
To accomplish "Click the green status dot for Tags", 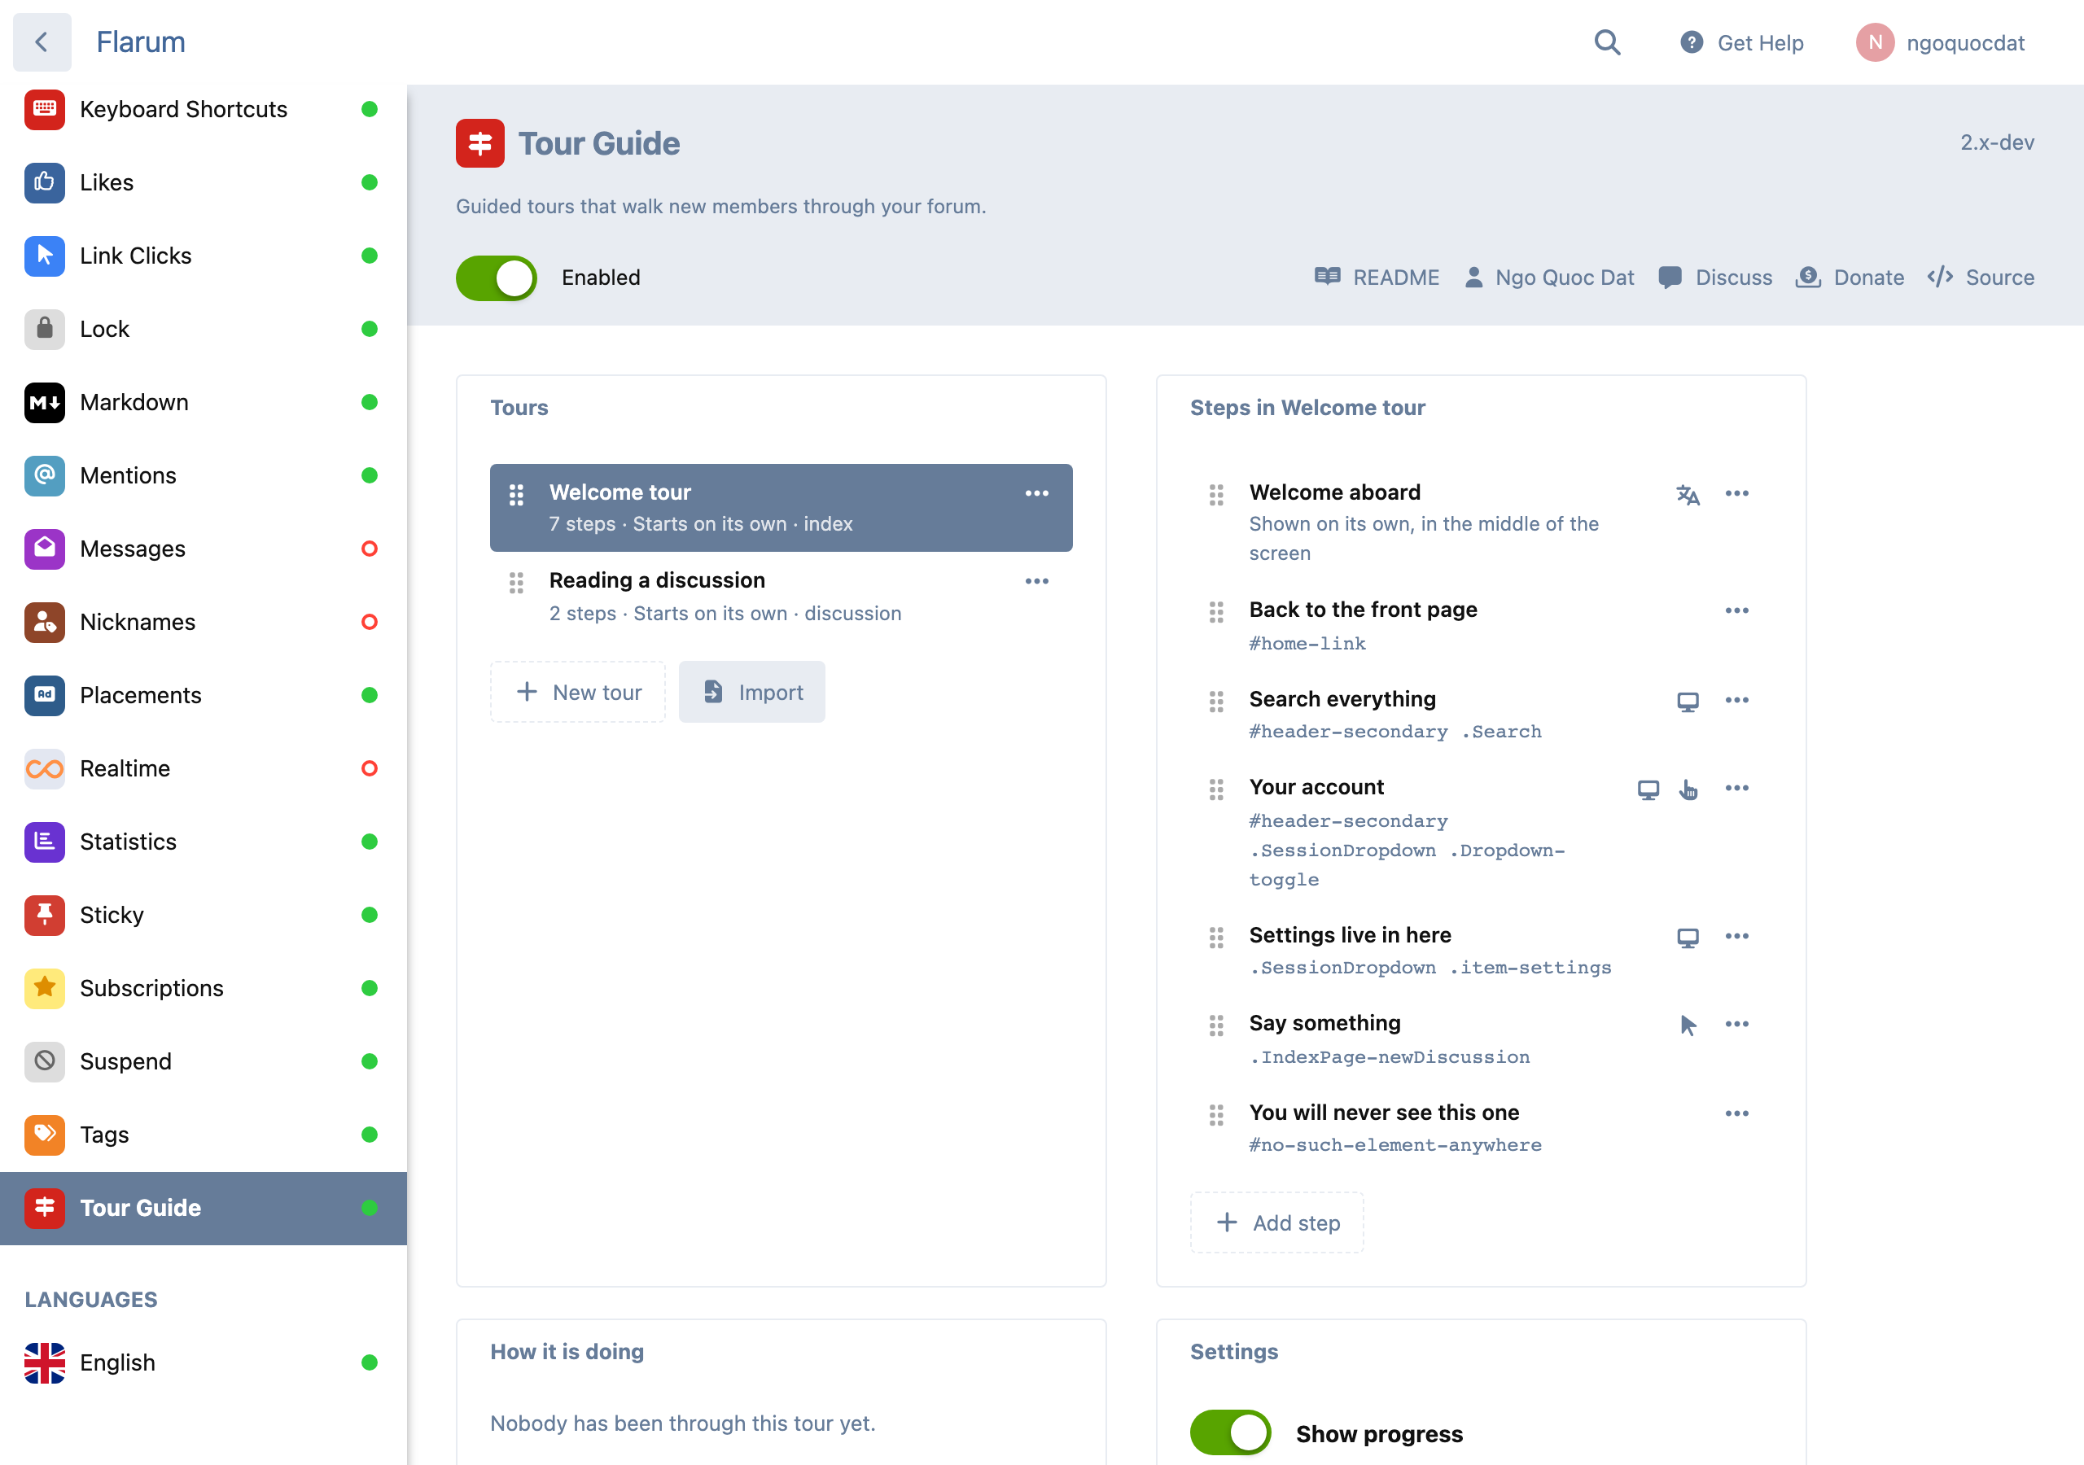I will (x=370, y=1135).
